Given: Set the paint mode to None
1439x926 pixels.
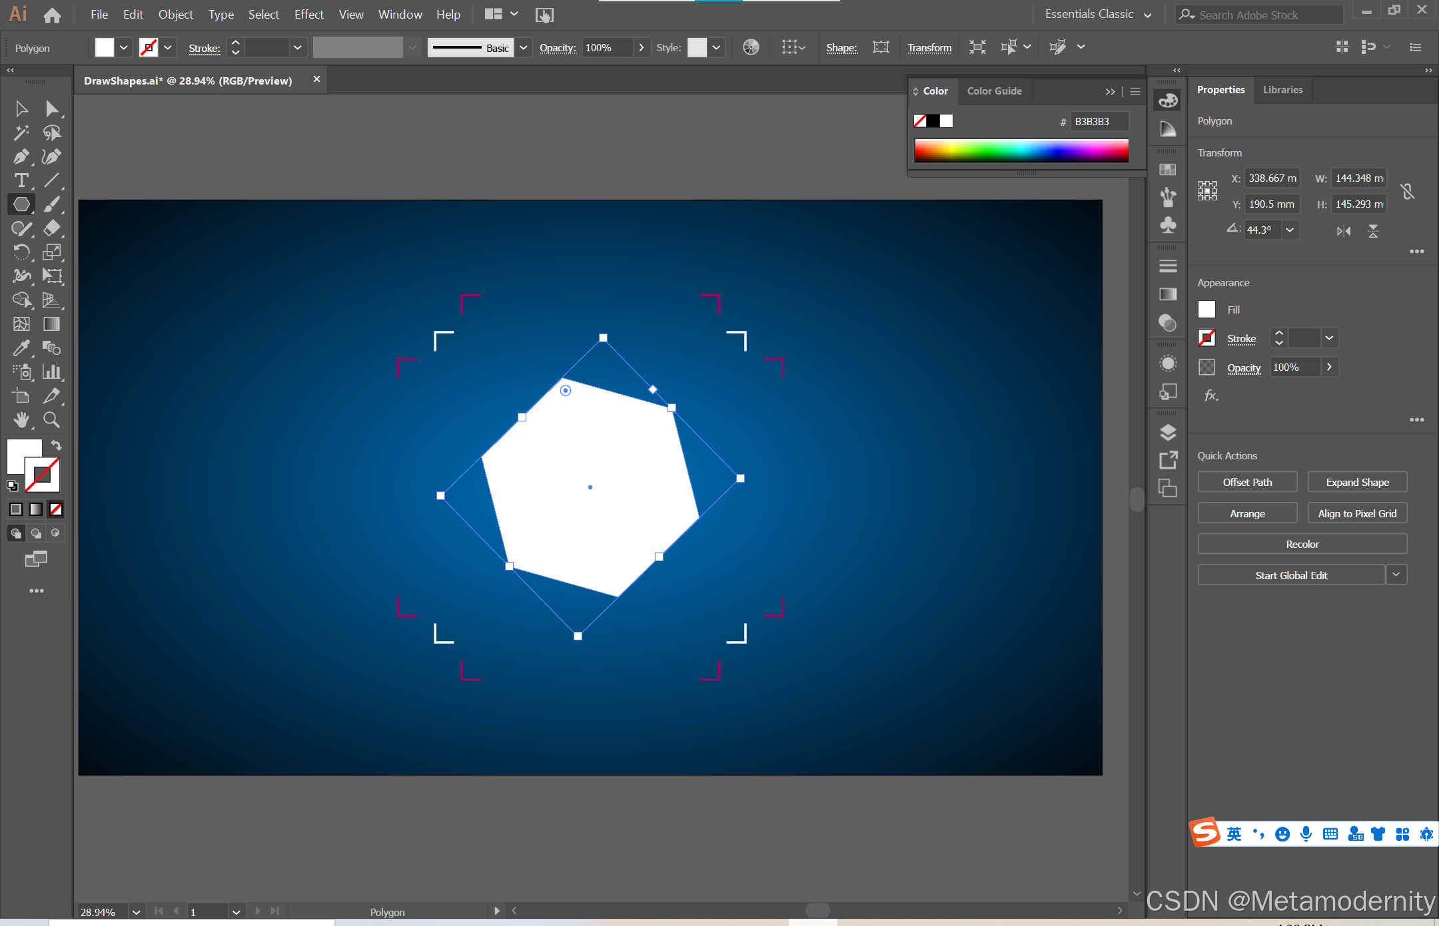Looking at the screenshot, I should [x=56, y=509].
